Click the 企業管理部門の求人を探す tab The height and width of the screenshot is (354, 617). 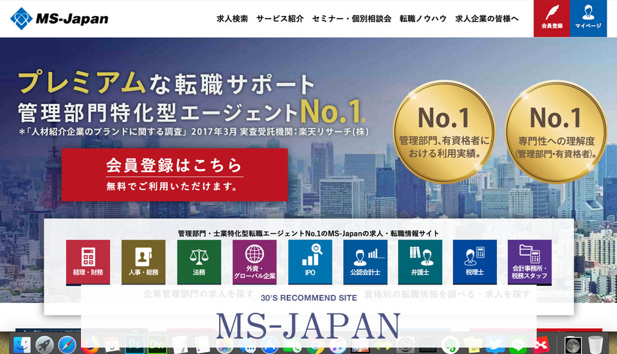tap(199, 294)
